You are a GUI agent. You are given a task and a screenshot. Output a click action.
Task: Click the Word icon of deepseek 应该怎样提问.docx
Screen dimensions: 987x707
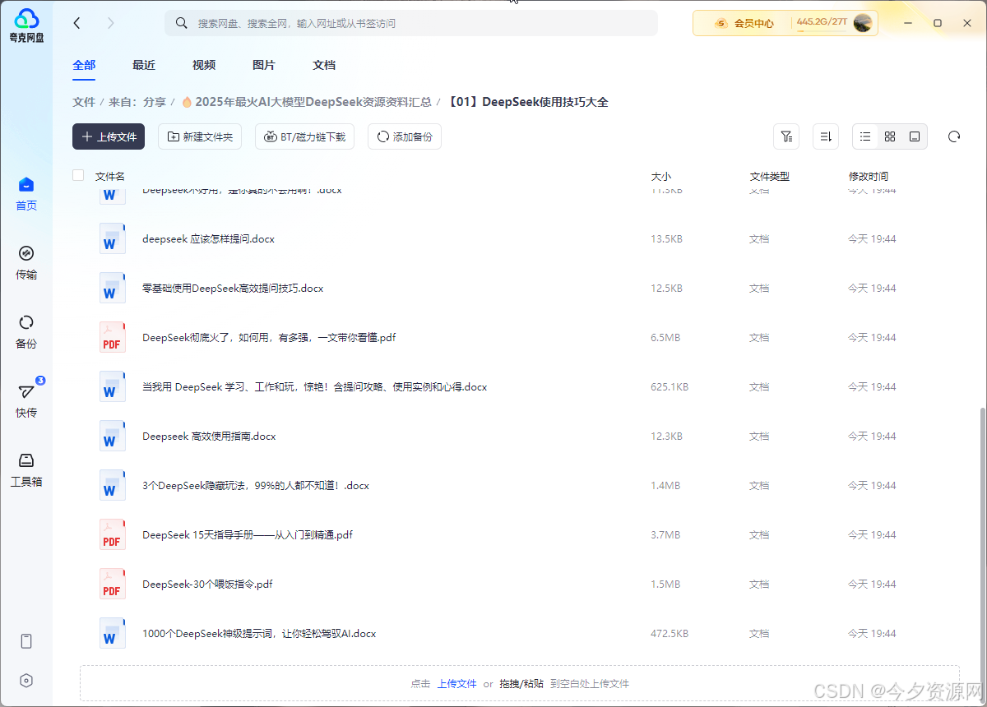pos(113,238)
